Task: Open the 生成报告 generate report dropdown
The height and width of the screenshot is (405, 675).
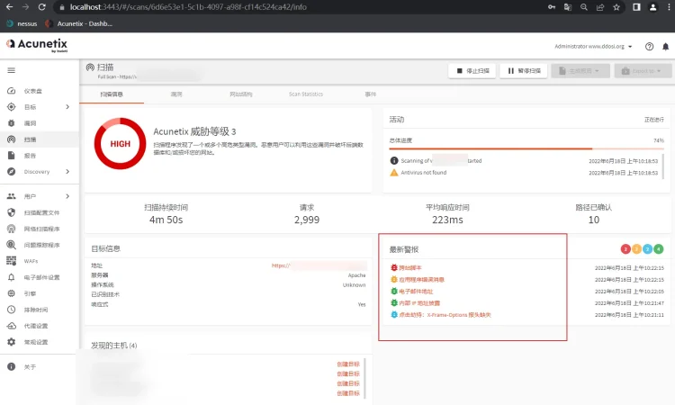Action: click(x=580, y=70)
